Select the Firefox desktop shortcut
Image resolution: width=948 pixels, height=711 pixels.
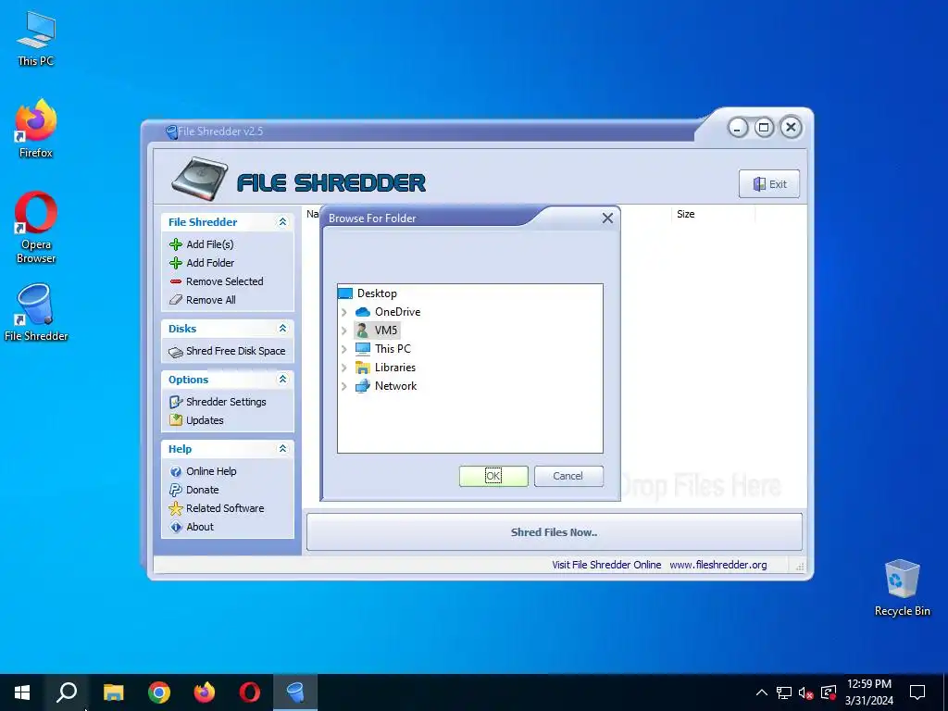(36, 129)
